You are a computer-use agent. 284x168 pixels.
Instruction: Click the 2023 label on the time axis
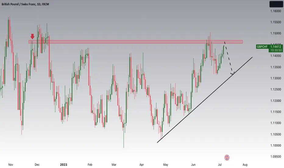[64, 165]
